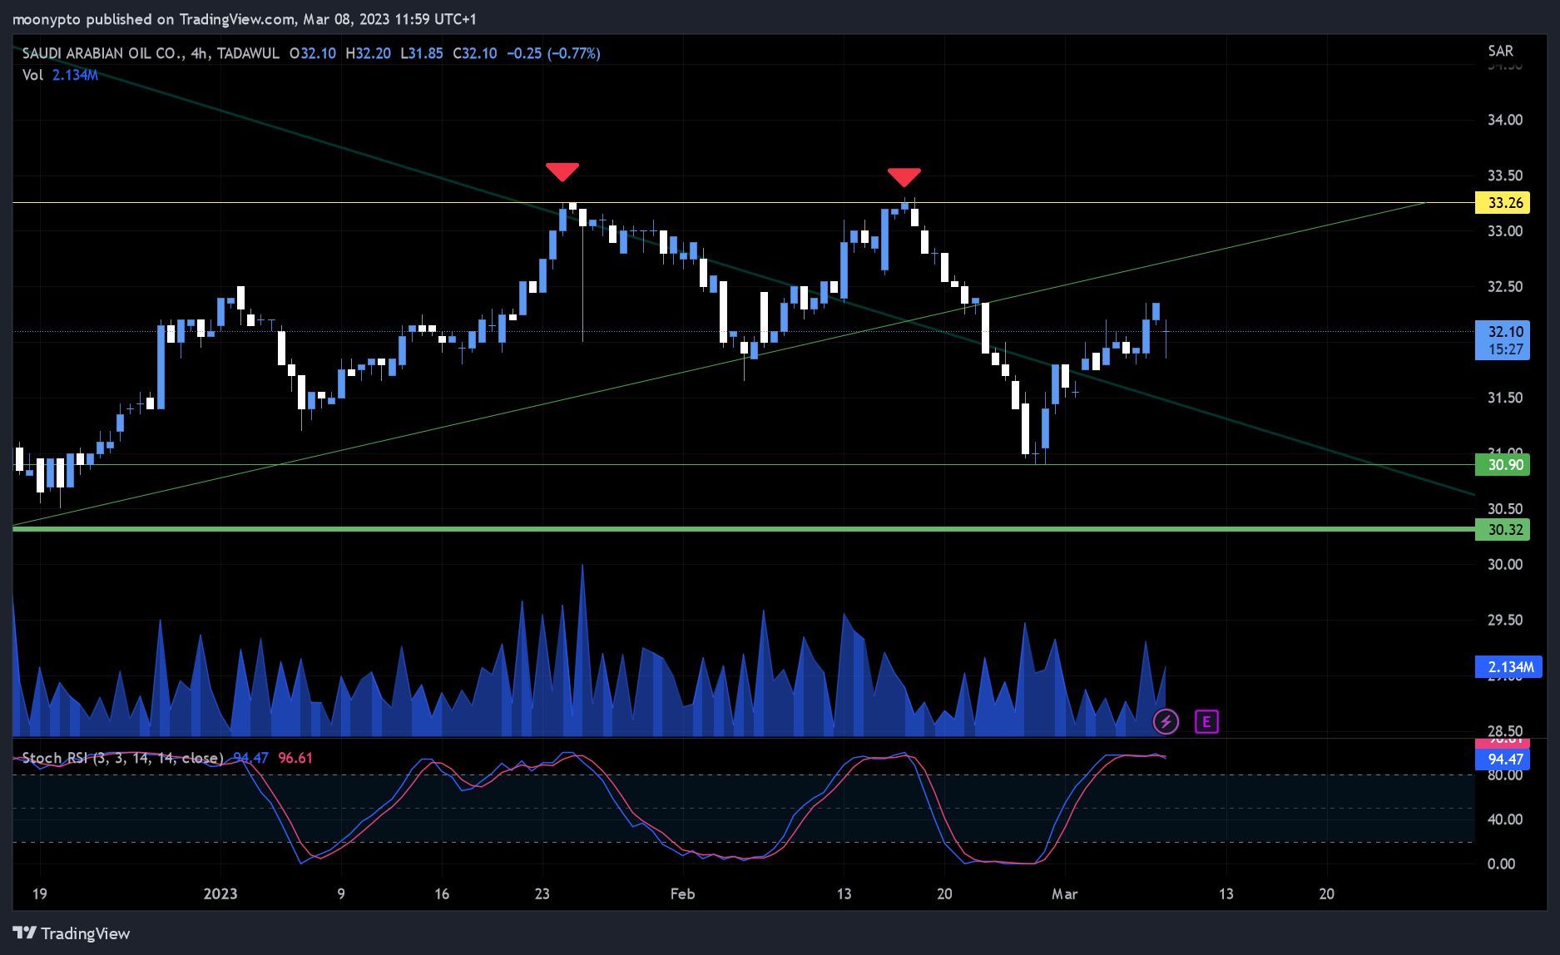Click the 30.00 price axis label
Screen dimensions: 1560x955
coord(1505,565)
